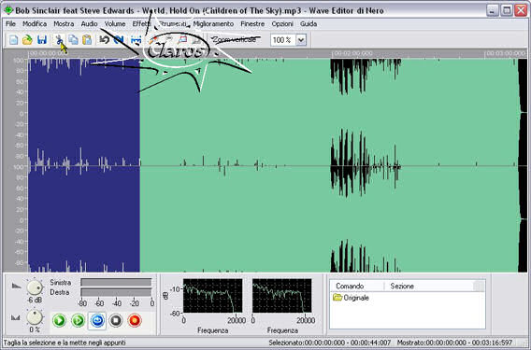Start playback with the first green play button

(x=59, y=320)
